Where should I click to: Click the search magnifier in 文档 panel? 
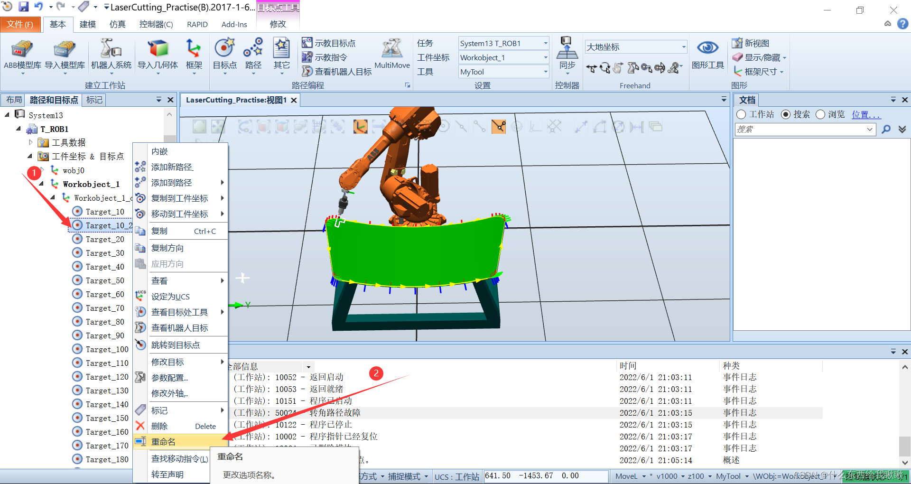886,129
